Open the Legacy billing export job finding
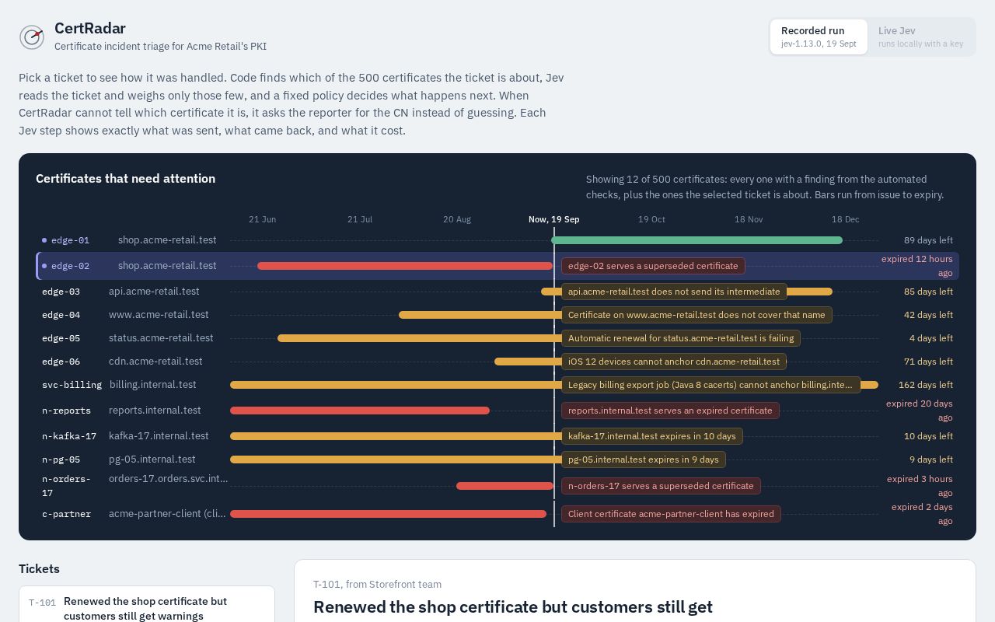The width and height of the screenshot is (995, 622). [711, 385]
